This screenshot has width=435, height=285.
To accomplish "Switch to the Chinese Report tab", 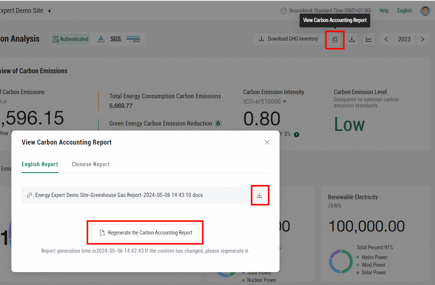I will point(91,164).
